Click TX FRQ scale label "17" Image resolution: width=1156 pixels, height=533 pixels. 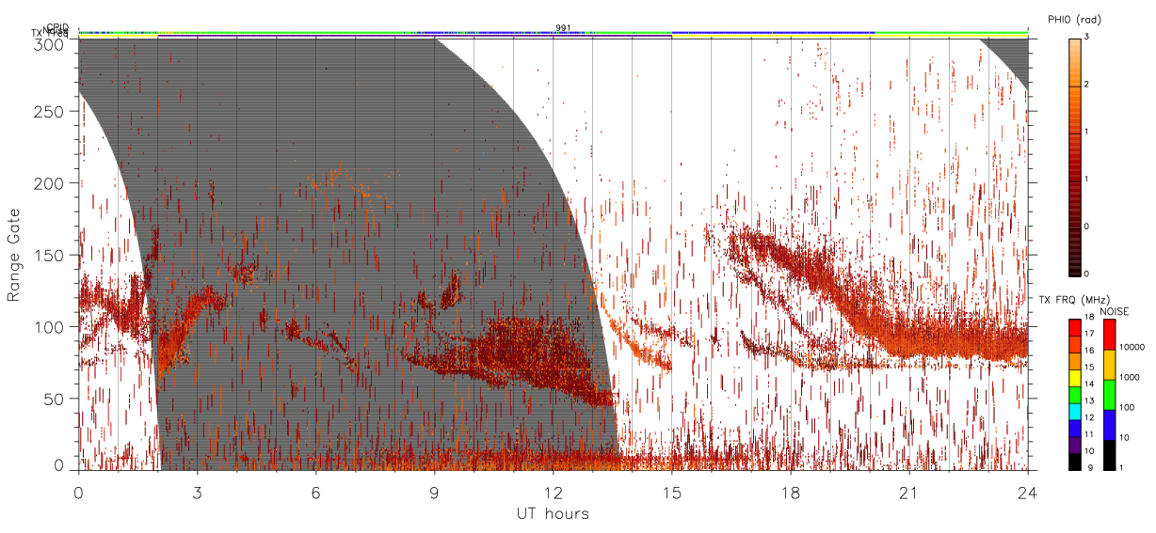click(x=1089, y=334)
